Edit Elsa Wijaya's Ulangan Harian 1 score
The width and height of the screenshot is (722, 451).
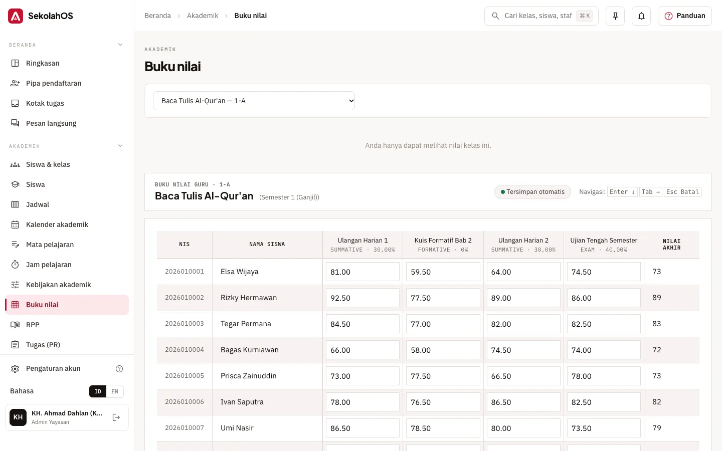point(363,272)
